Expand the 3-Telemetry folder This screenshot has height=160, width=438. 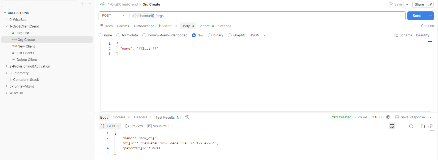(x=7, y=73)
